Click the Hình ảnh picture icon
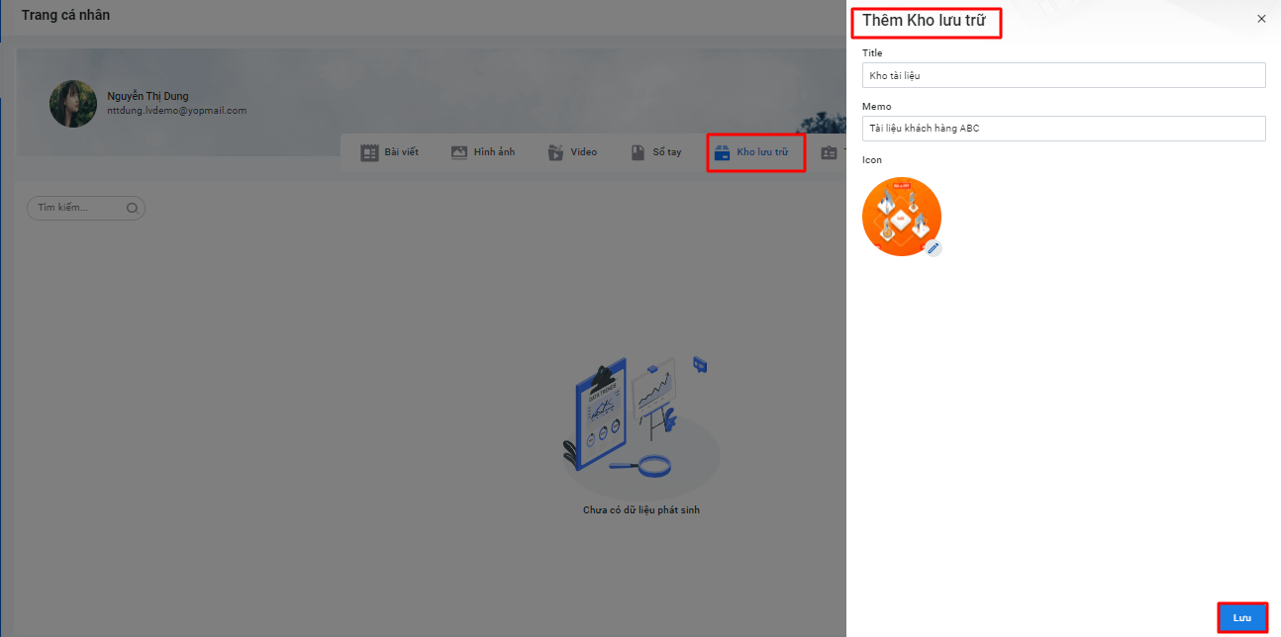1281x637 pixels. (459, 153)
